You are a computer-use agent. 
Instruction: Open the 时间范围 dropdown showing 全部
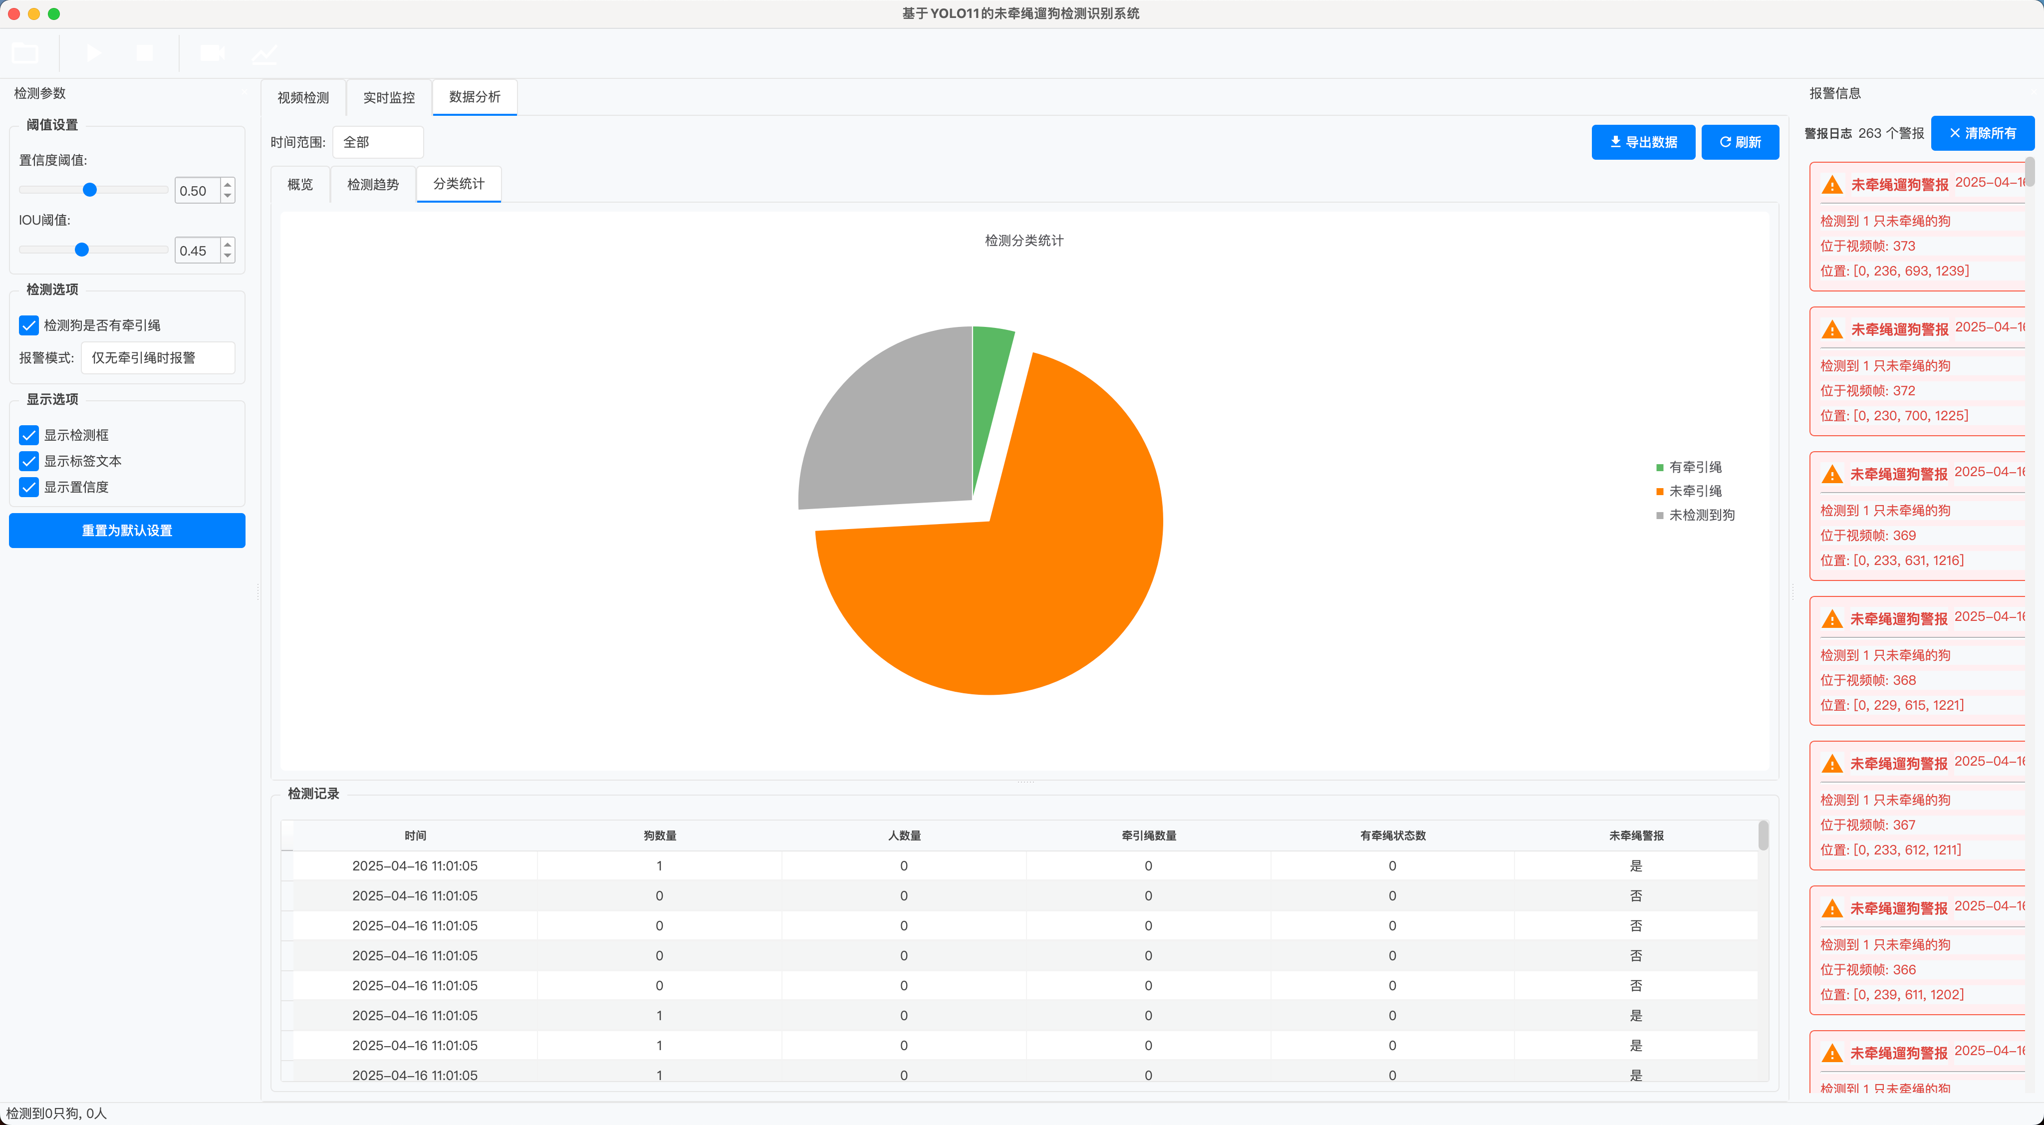click(378, 142)
